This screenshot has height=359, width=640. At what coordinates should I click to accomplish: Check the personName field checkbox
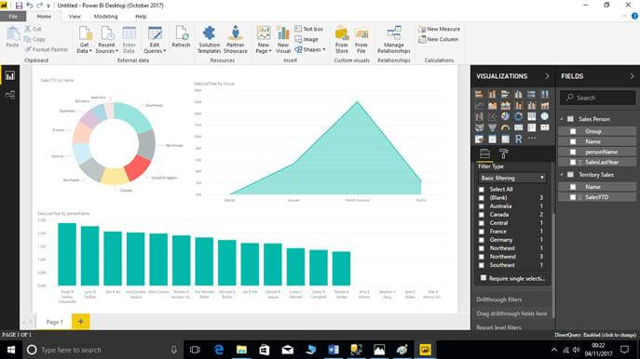tap(573, 152)
